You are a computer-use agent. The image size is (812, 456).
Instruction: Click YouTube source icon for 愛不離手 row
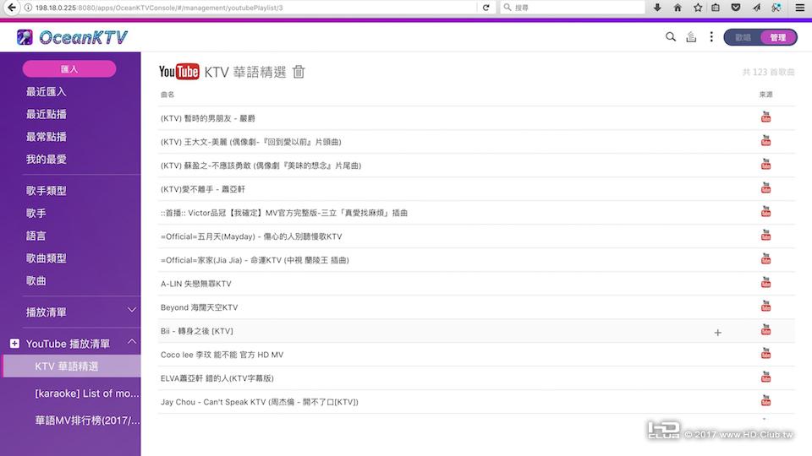click(766, 187)
